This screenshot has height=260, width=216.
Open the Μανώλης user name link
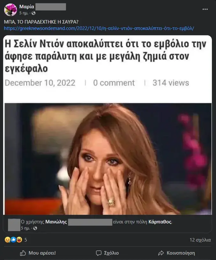[x=56, y=222]
